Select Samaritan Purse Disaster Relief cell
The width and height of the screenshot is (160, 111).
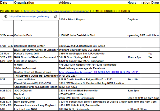click(36, 87)
